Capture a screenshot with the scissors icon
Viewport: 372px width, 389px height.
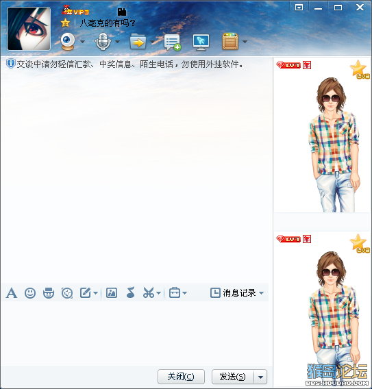149,292
